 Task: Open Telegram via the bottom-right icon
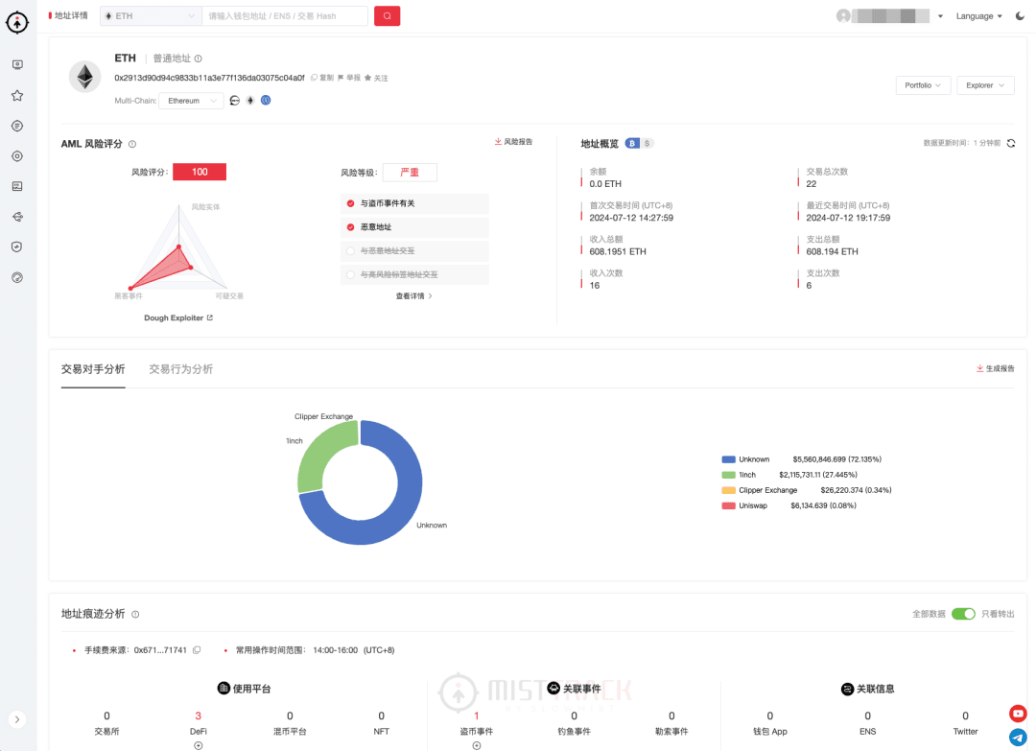pos(1017,737)
